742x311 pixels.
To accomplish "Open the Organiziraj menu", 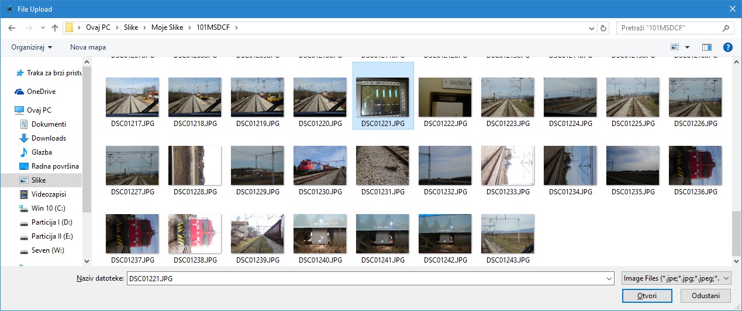I will (32, 47).
